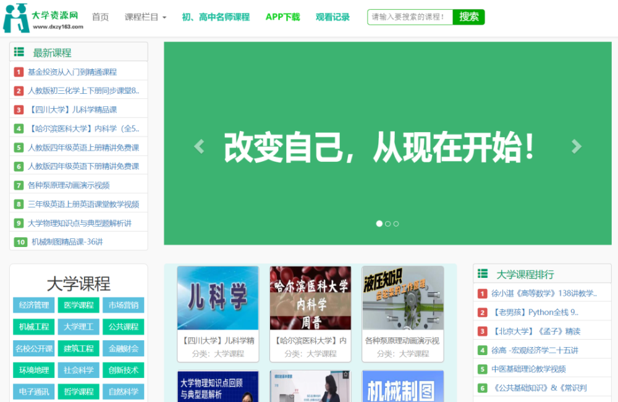Open the 液压知识 pump course thumbnail
The width and height of the screenshot is (618, 402).
pos(403,298)
